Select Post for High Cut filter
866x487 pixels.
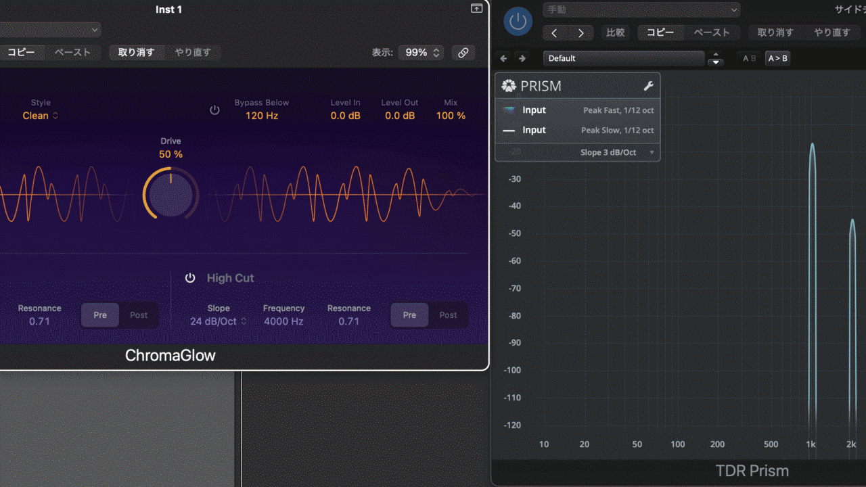pos(448,315)
